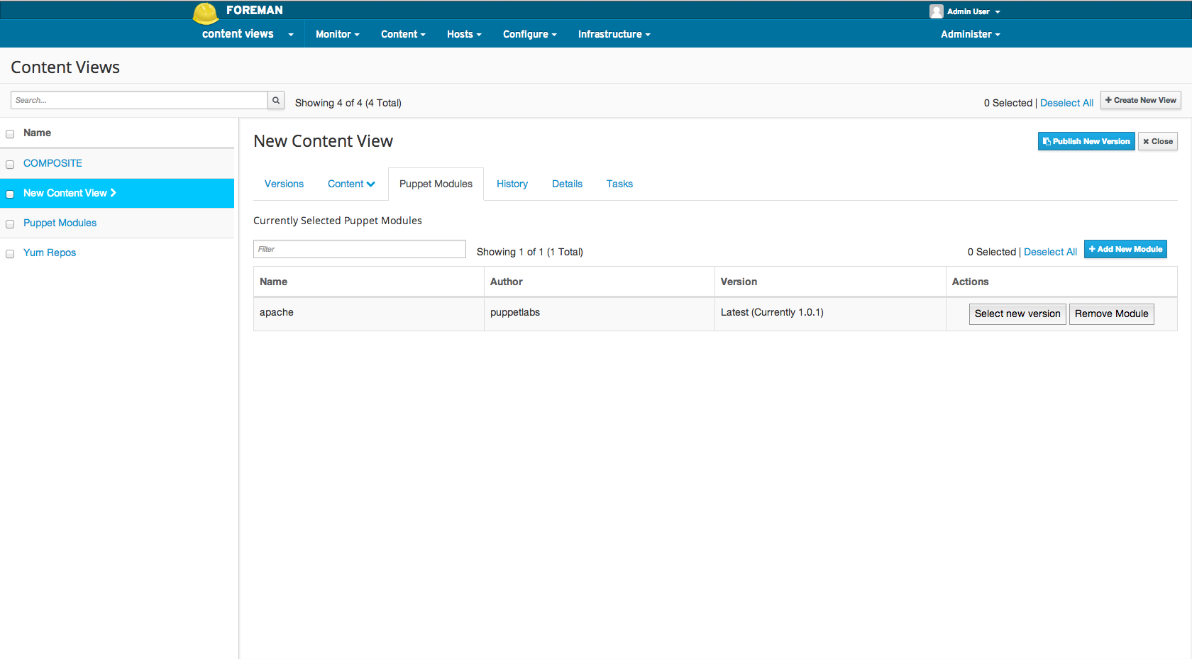
Task: Check the Puppet Modules row checkbox
Action: [10, 224]
